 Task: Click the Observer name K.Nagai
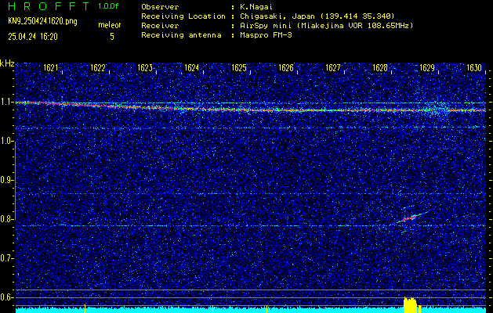(x=256, y=6)
